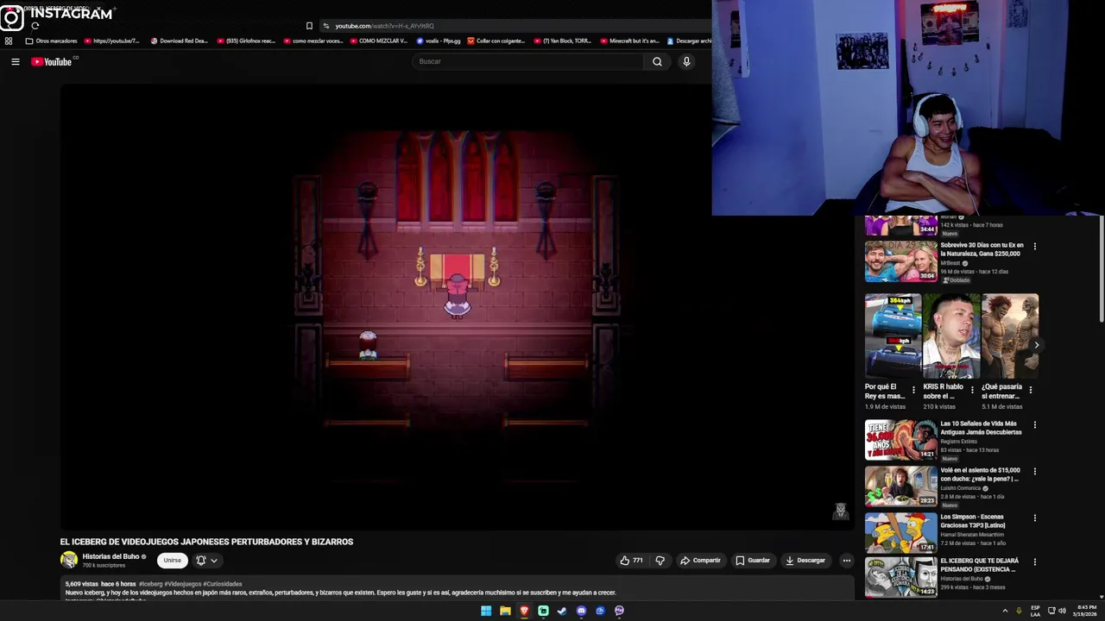Open options for KRIS R hablo short
Viewport: 1105px width, 621px height.
point(972,390)
